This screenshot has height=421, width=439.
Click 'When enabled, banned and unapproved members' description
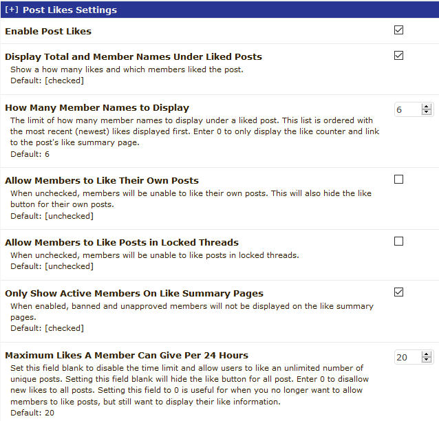tap(192, 312)
